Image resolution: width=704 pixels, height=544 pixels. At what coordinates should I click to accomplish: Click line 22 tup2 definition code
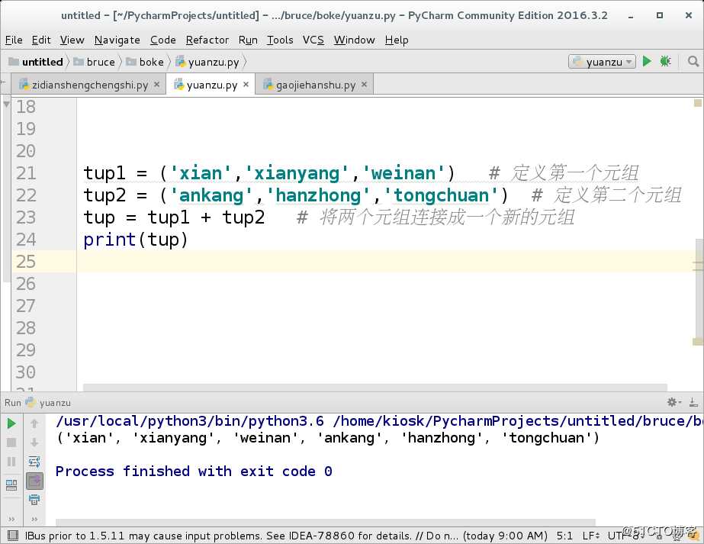(x=295, y=195)
